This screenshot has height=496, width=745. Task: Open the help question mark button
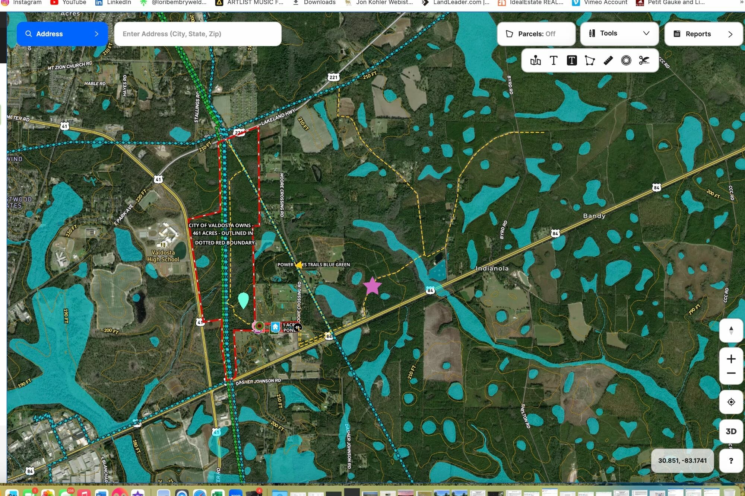[731, 461]
